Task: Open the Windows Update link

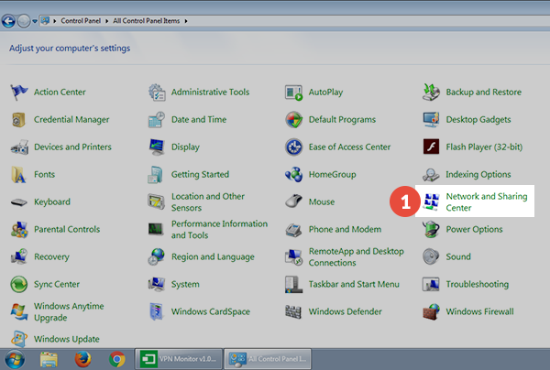Action: pyautogui.click(x=67, y=339)
